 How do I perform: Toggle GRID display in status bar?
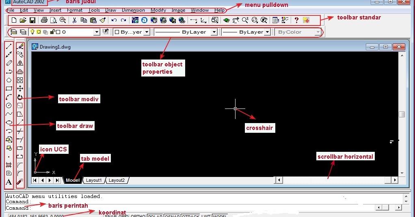pos(123,216)
